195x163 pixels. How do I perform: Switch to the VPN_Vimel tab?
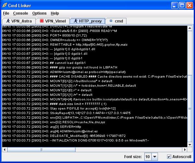point(52,21)
